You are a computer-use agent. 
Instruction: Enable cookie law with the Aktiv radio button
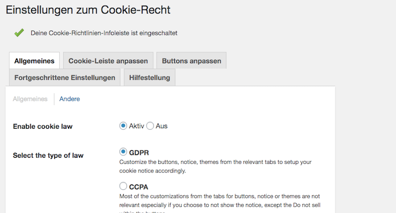pyautogui.click(x=123, y=126)
